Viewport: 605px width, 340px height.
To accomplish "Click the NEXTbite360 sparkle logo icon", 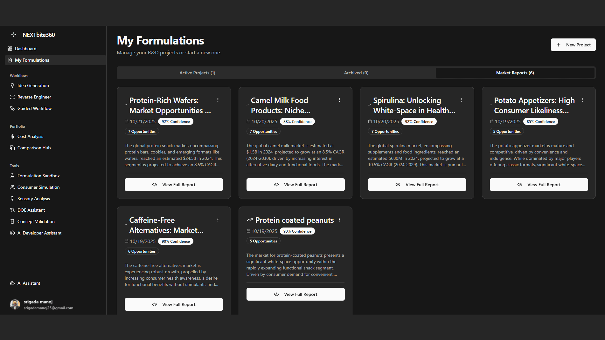I will coord(14,35).
